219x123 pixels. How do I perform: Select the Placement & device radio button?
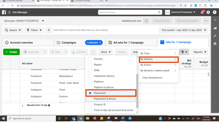tap(90, 99)
